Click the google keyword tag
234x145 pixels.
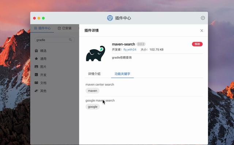point(93,107)
